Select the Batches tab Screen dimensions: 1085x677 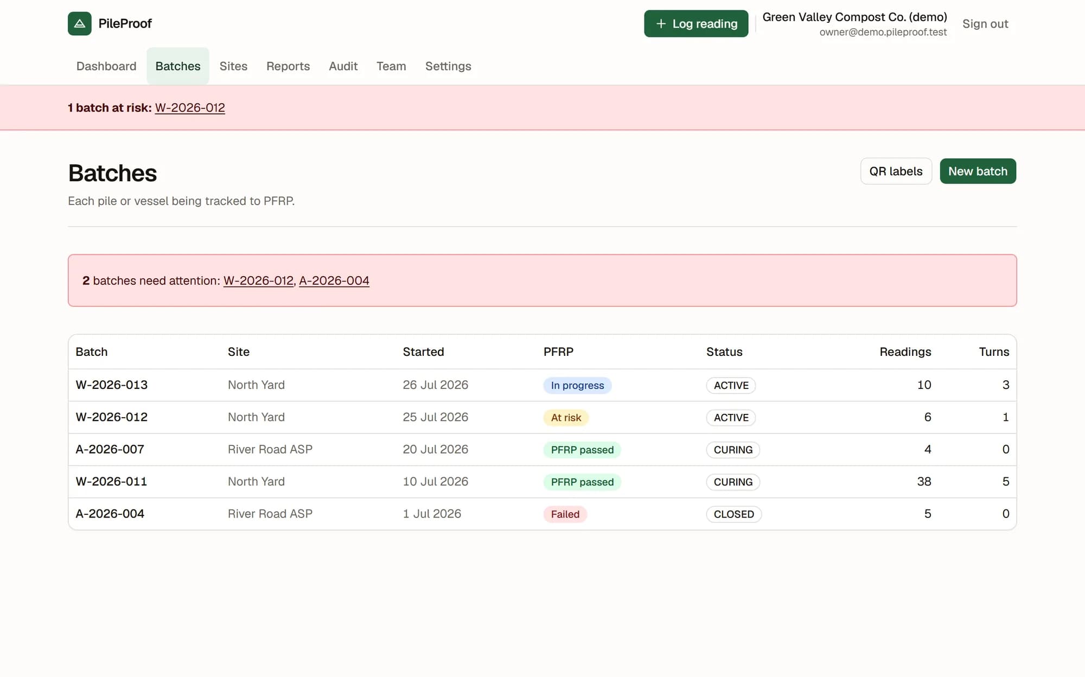tap(178, 66)
